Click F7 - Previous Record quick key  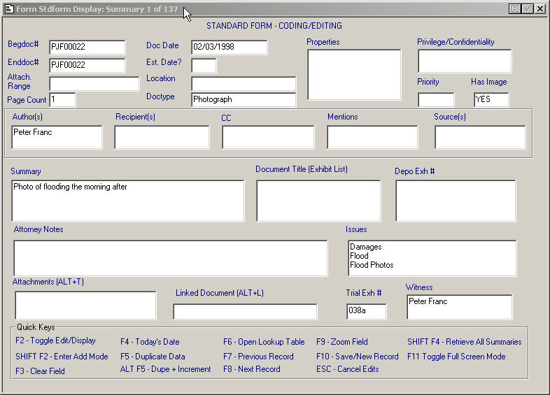point(258,357)
